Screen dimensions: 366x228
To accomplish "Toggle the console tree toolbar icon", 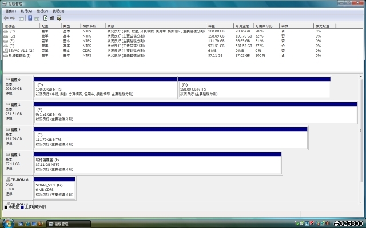I will pos(22,18).
